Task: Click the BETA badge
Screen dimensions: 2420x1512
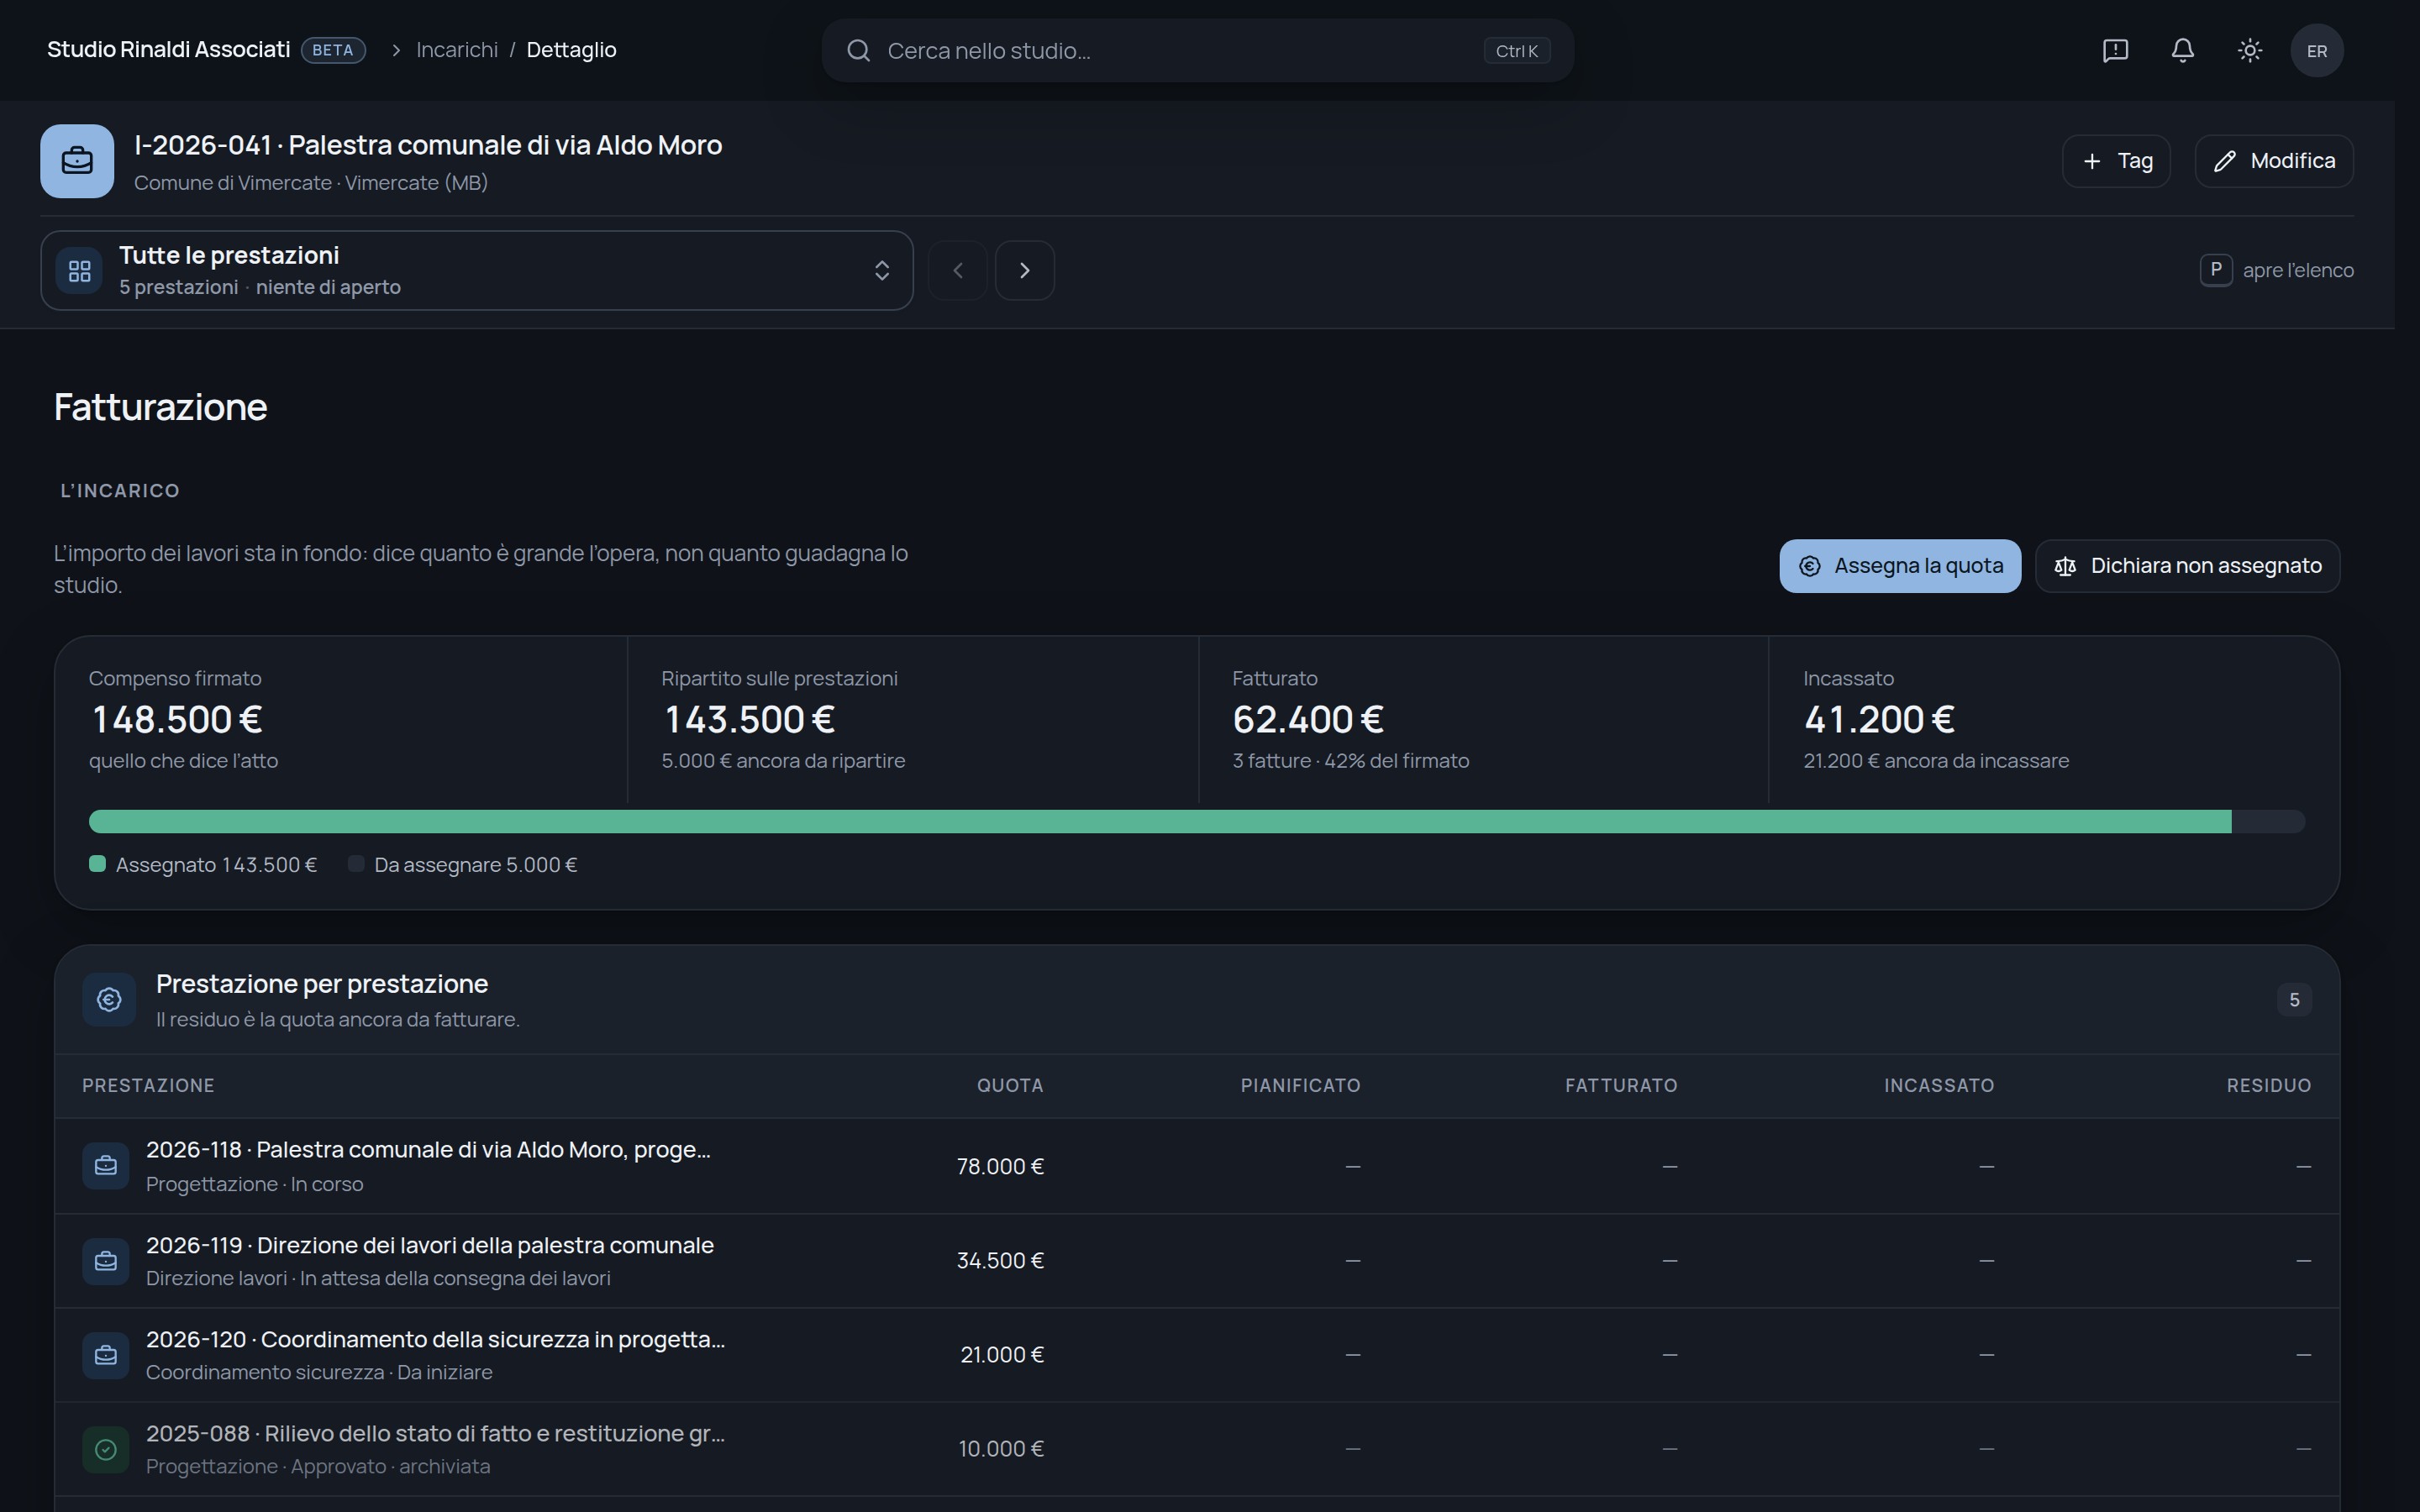Action: click(x=333, y=50)
